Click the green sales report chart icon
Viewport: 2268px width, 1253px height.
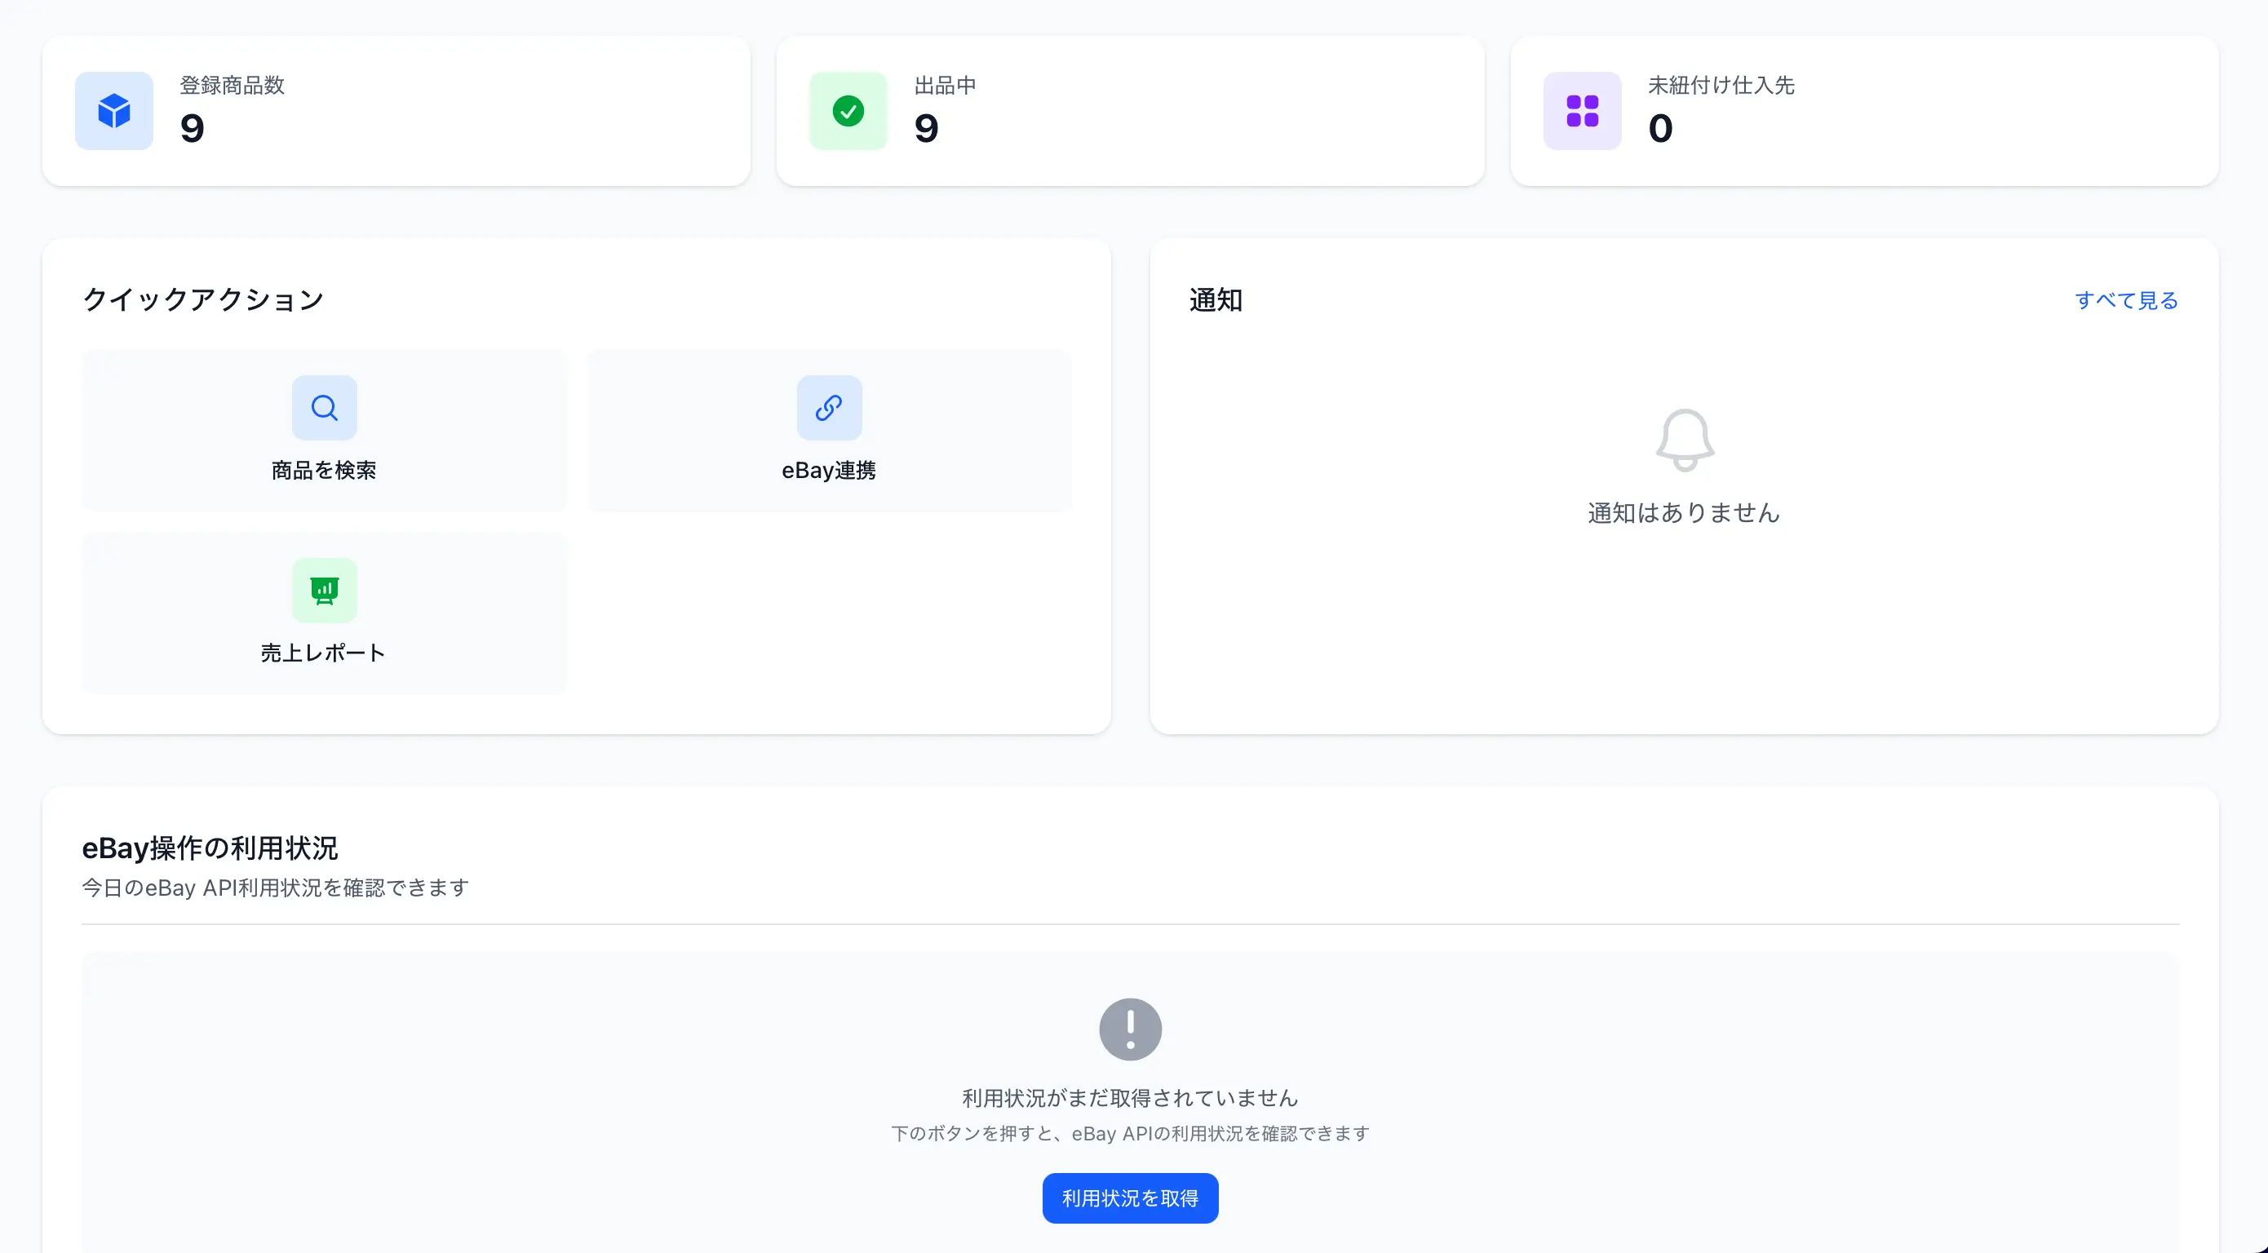click(324, 590)
